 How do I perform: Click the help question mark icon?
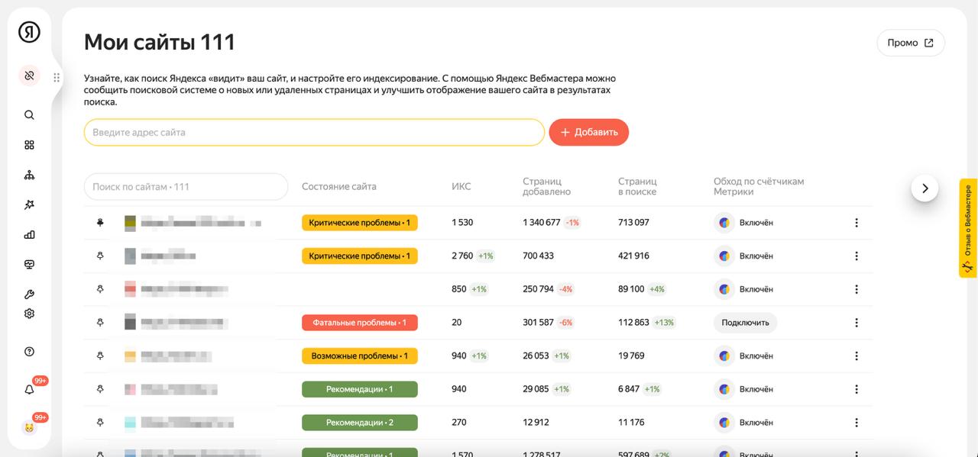click(28, 351)
